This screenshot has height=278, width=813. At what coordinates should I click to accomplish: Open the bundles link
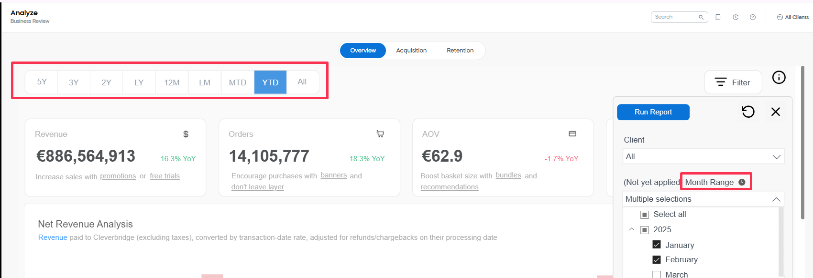pyautogui.click(x=508, y=175)
